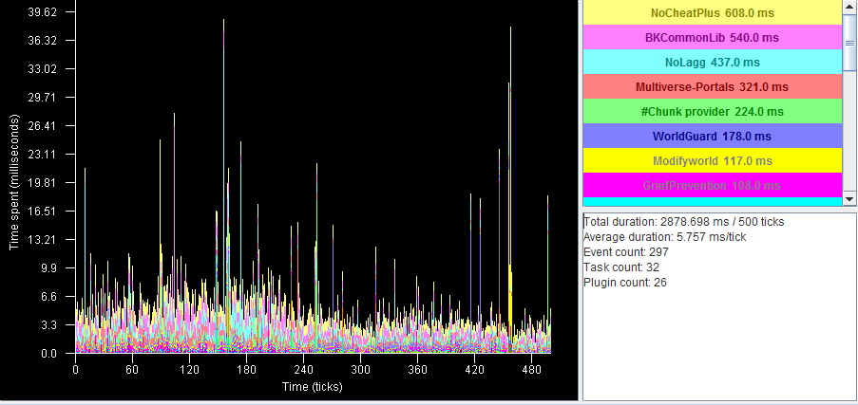Select BKCommonLib 540.0 ms entry
The image size is (858, 405).
coord(712,38)
